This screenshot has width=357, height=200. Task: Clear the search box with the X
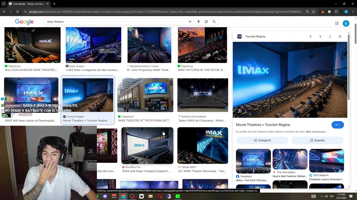pyautogui.click(x=190, y=22)
